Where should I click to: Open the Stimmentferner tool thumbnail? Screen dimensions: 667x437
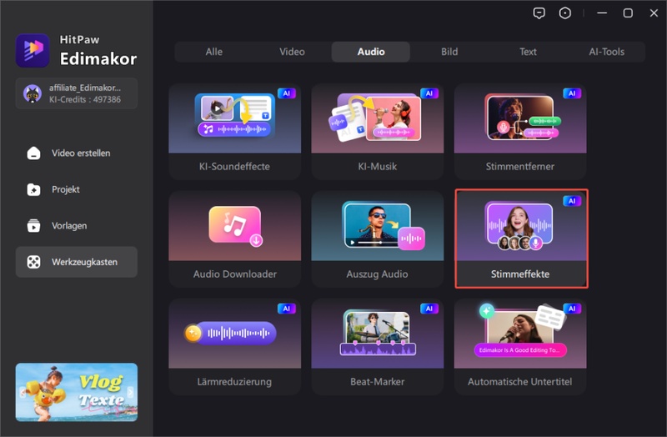click(520, 118)
